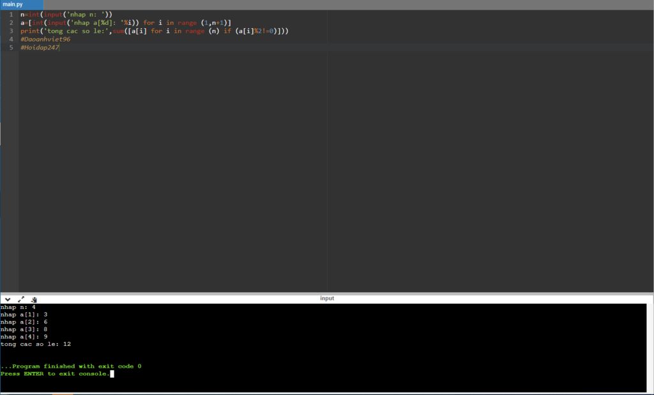
Task: Click console output 'tong cac so le: 12'
Action: (36, 344)
